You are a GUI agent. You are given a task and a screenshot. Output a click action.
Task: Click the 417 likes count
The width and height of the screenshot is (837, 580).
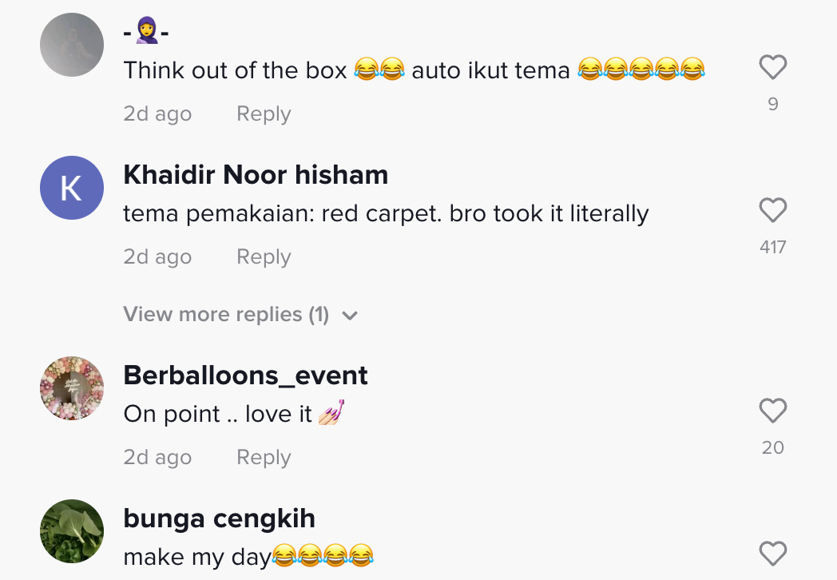(772, 248)
